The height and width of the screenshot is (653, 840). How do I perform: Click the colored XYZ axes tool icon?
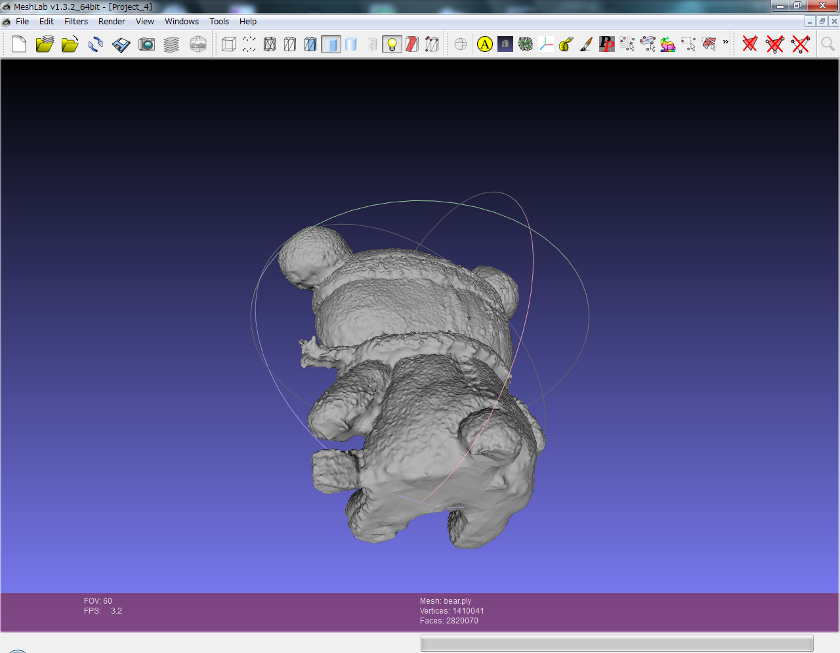point(546,44)
